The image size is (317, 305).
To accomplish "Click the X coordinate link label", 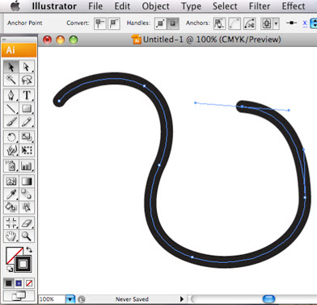I will coord(305,23).
